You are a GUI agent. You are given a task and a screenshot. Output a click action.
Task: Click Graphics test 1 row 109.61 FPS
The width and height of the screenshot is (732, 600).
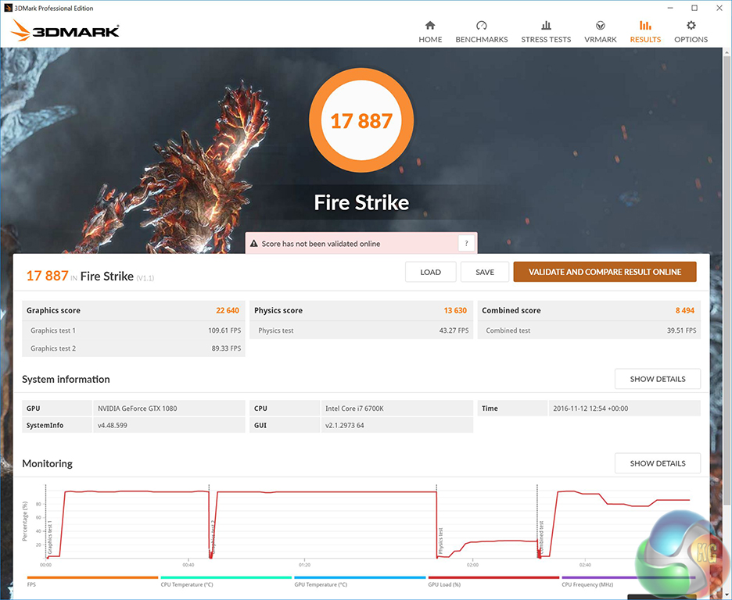pyautogui.click(x=134, y=330)
